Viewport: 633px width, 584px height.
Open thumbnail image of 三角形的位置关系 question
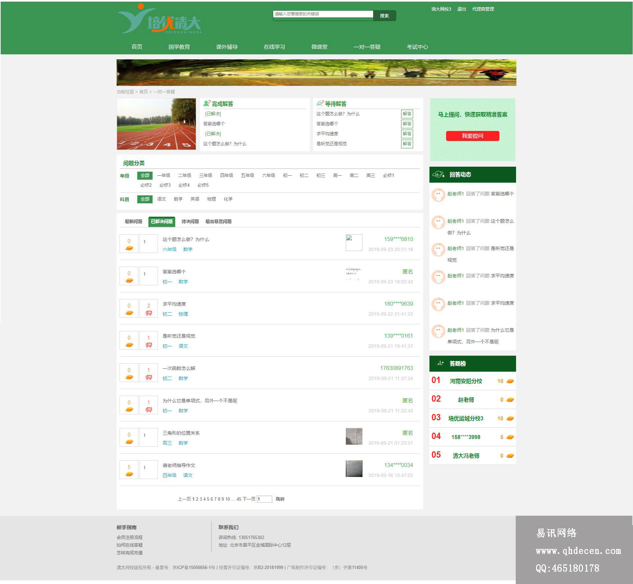click(x=354, y=436)
